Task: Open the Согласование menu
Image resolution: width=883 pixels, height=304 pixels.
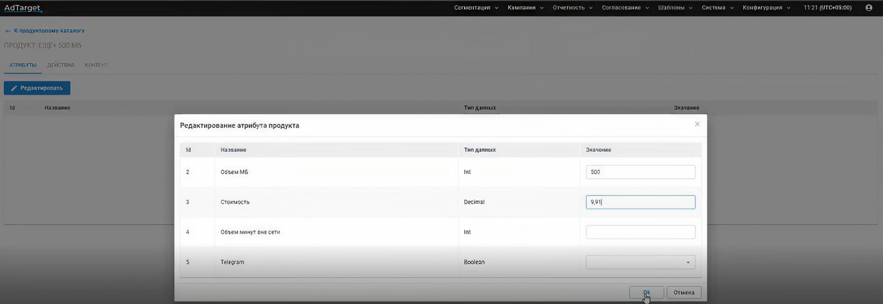Action: point(625,8)
